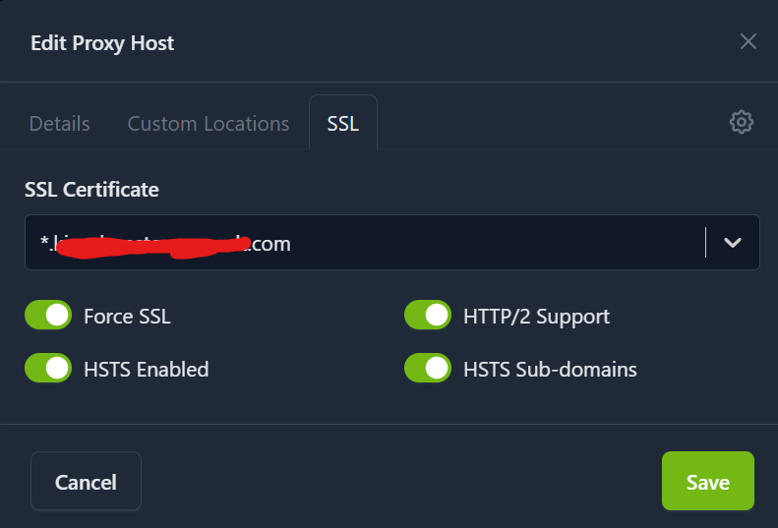Click the HSTS Enabled text label
Screen dimensions: 778x528
click(x=146, y=370)
